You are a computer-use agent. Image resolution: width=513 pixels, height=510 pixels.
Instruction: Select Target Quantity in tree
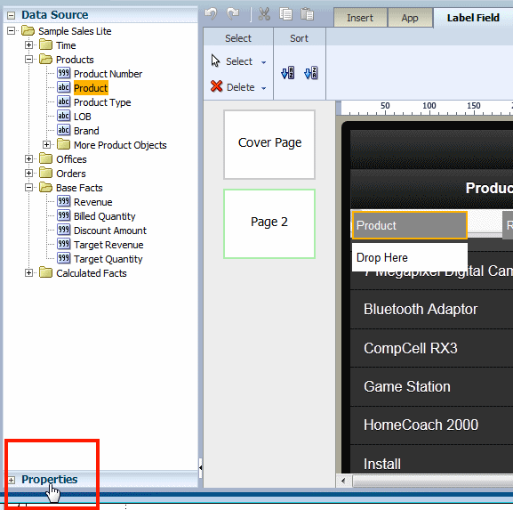coord(108,259)
